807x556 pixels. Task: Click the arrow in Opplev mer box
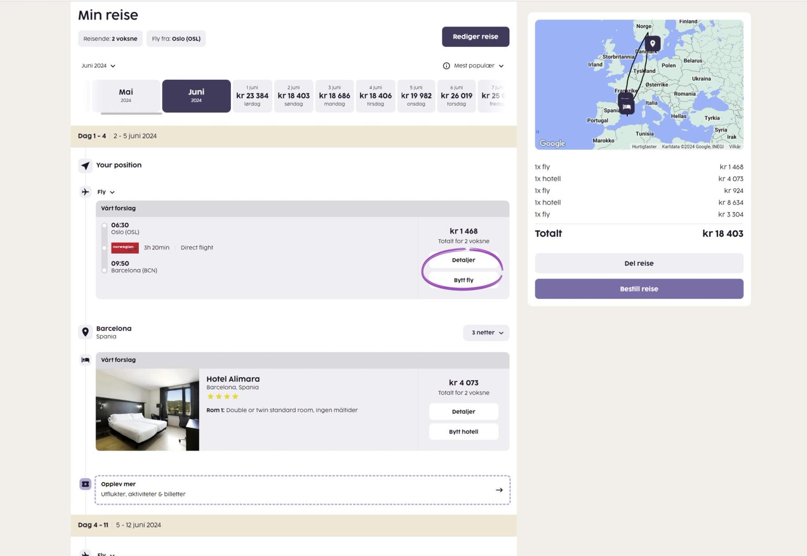coord(499,490)
